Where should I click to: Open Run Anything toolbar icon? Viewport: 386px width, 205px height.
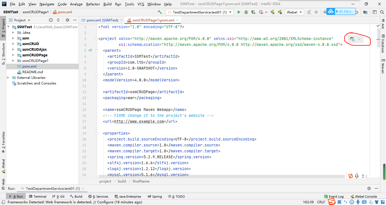coord(374,12)
